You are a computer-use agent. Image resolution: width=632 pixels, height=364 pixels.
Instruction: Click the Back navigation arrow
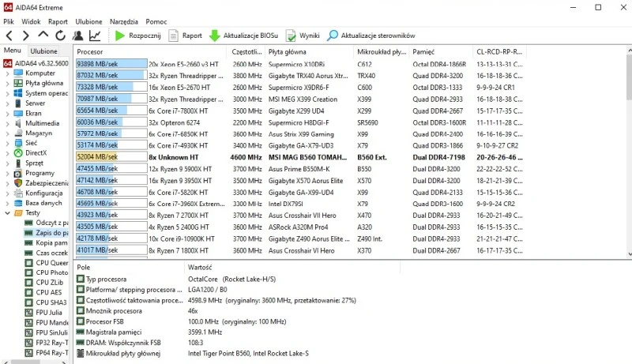[9, 36]
